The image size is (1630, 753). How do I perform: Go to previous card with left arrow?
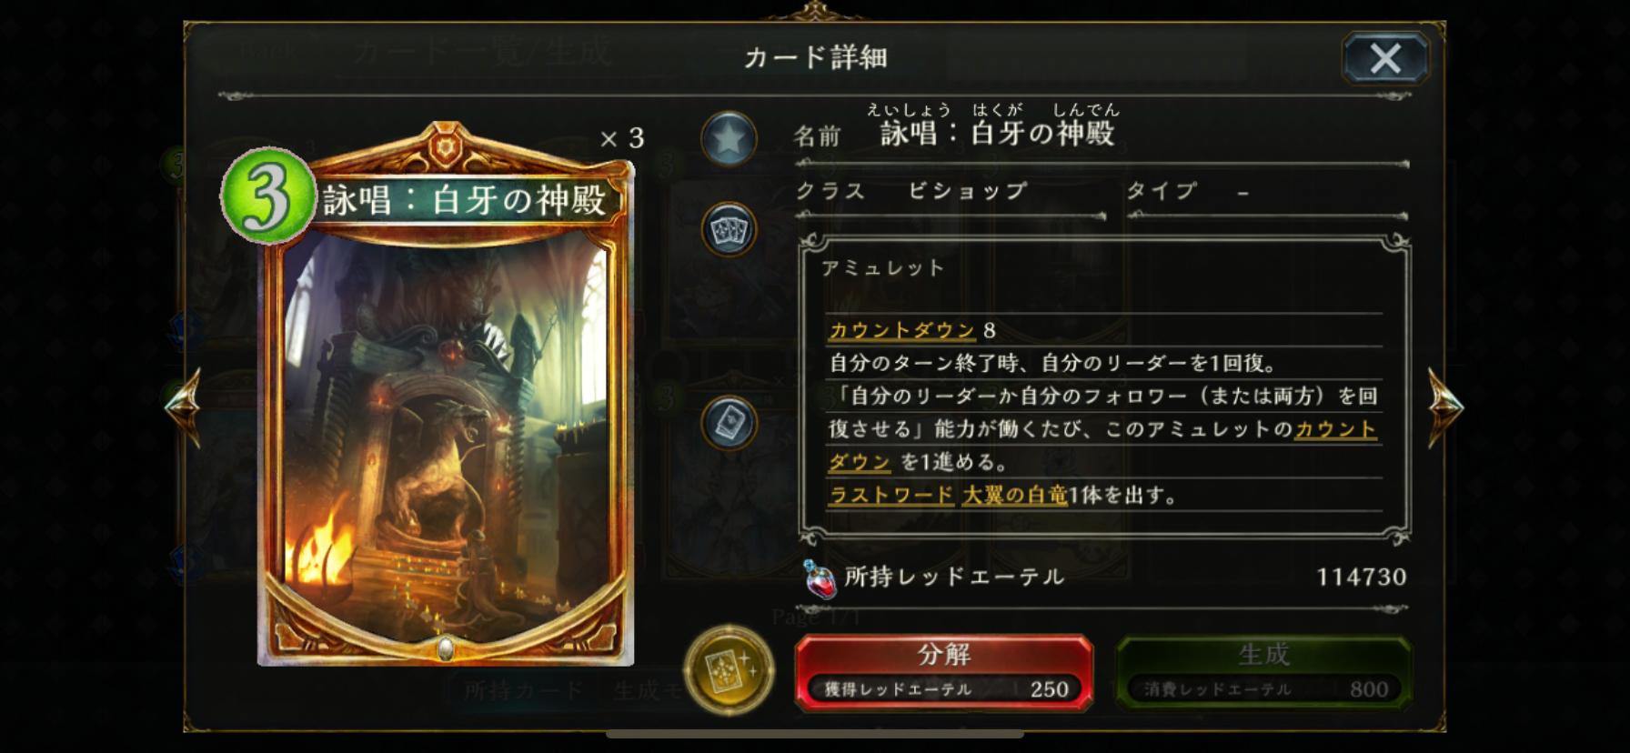pos(183,406)
